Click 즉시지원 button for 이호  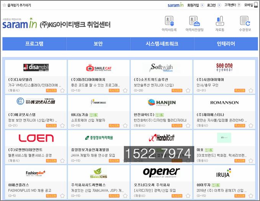click(x=240, y=161)
